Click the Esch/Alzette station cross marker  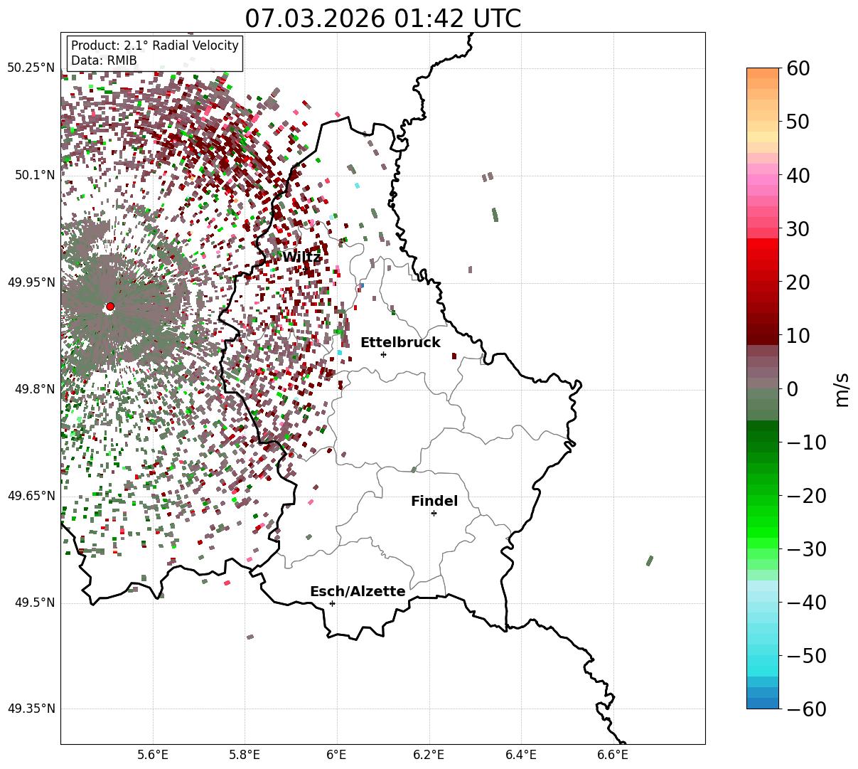(x=332, y=603)
